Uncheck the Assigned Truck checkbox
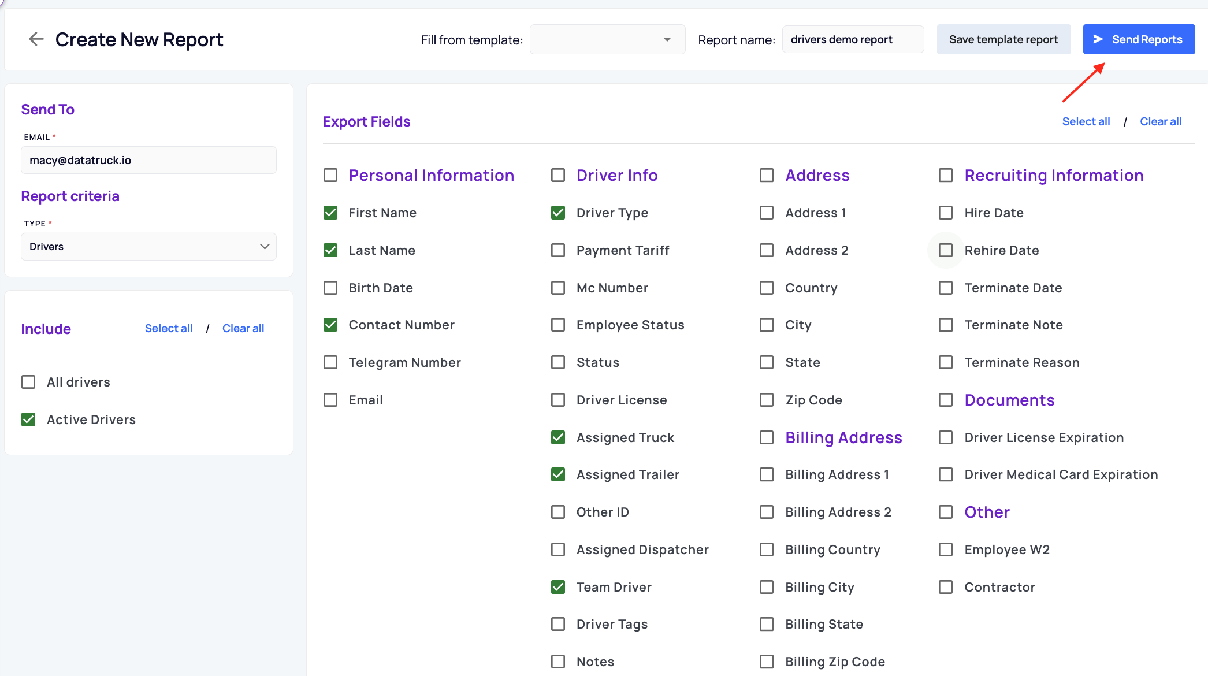Viewport: 1208px width, 676px height. tap(558, 437)
